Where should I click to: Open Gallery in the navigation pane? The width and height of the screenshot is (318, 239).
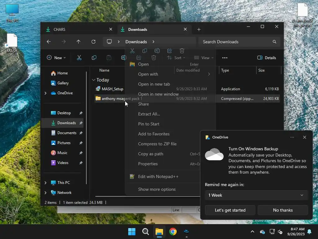[63, 83]
